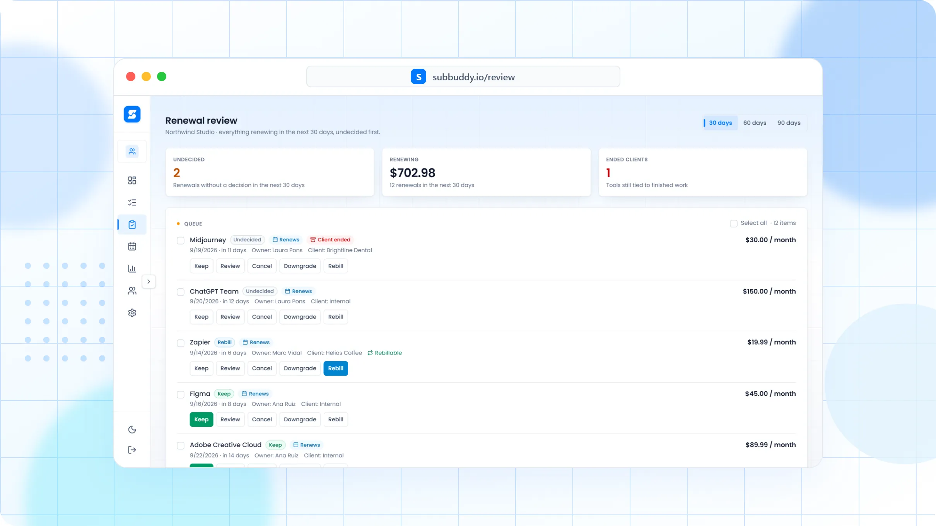Image resolution: width=936 pixels, height=526 pixels.
Task: Click the Rebill status badge beside Zapier name
Action: point(224,343)
